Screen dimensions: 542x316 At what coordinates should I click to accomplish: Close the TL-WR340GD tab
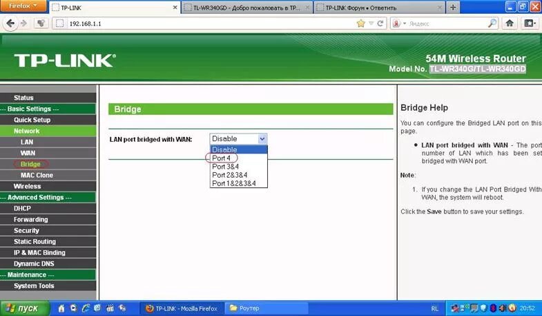[307, 8]
